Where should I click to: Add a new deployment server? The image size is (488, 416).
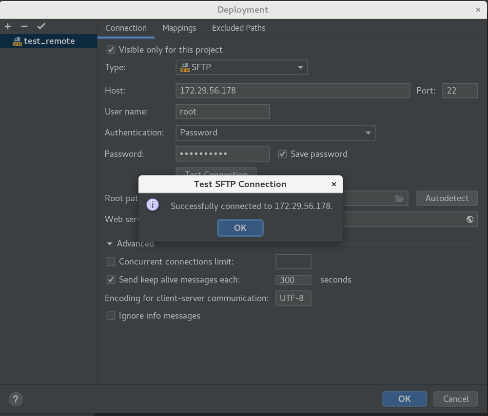tap(7, 26)
